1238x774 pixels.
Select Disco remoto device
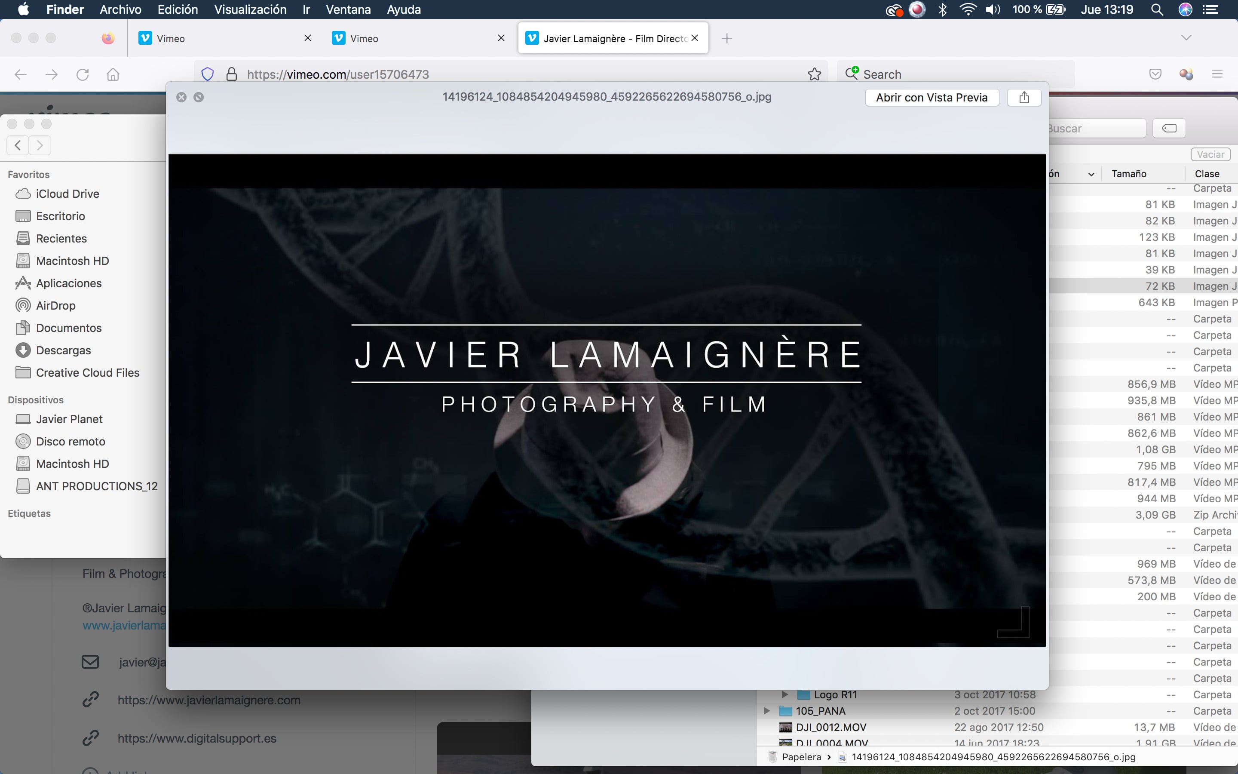click(x=70, y=442)
